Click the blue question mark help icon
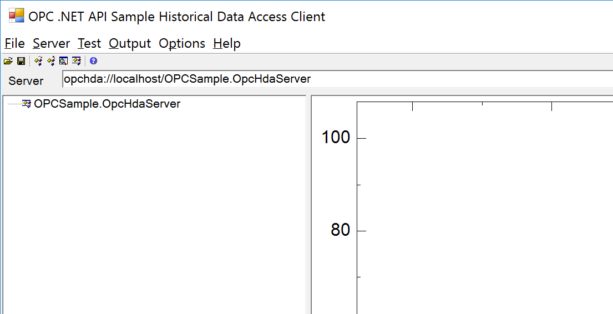 pos(93,61)
